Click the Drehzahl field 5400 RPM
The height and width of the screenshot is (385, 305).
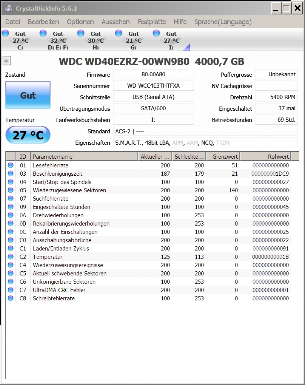(276, 97)
